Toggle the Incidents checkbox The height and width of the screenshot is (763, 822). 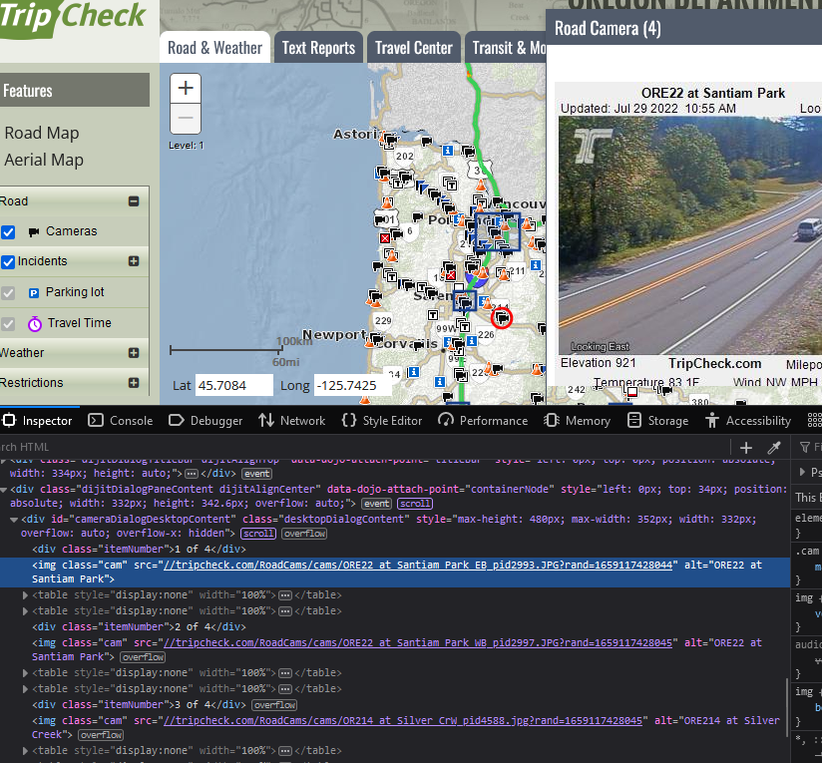pos(8,261)
